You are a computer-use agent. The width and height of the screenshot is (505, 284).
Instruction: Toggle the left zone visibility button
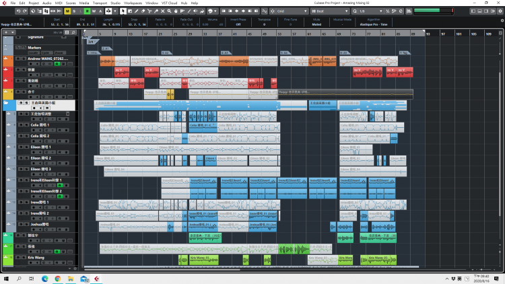(x=473, y=11)
